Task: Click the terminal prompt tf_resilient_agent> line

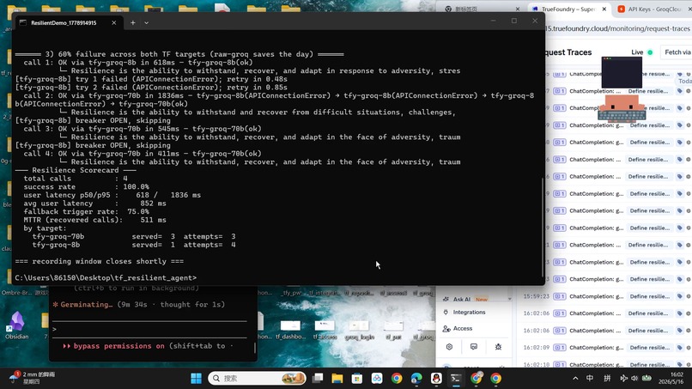Action: [106, 277]
